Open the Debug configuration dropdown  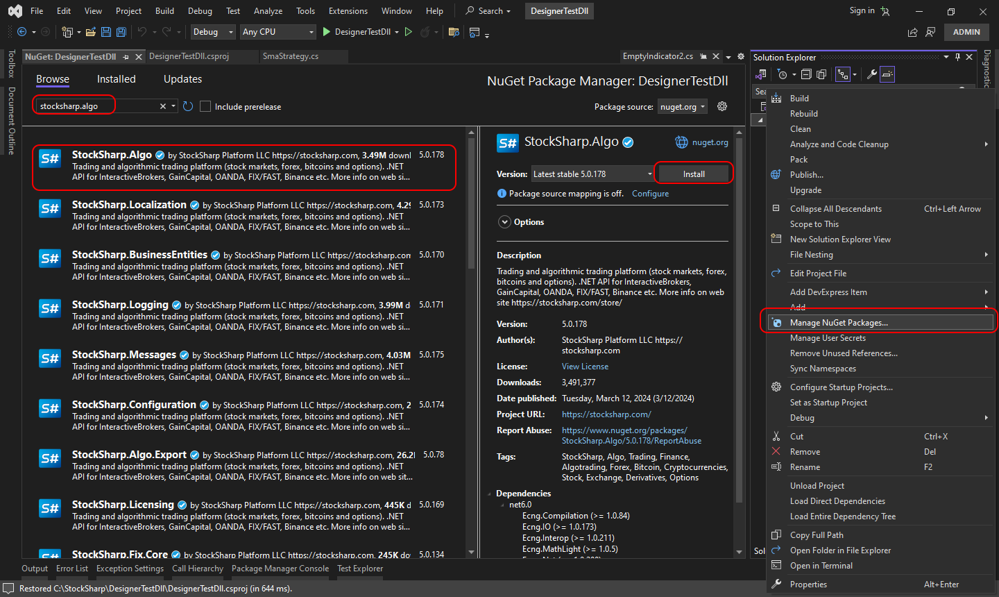pyautogui.click(x=212, y=32)
